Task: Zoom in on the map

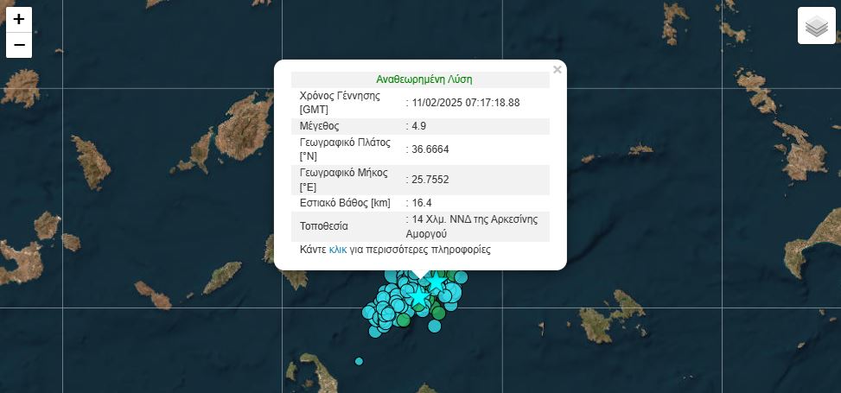Action: coord(19,19)
